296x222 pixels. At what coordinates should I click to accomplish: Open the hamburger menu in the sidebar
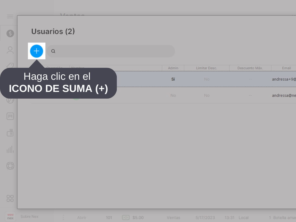[10, 16]
